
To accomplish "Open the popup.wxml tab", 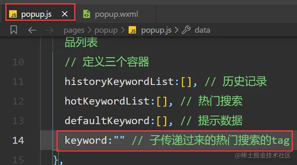I will pos(116,14).
